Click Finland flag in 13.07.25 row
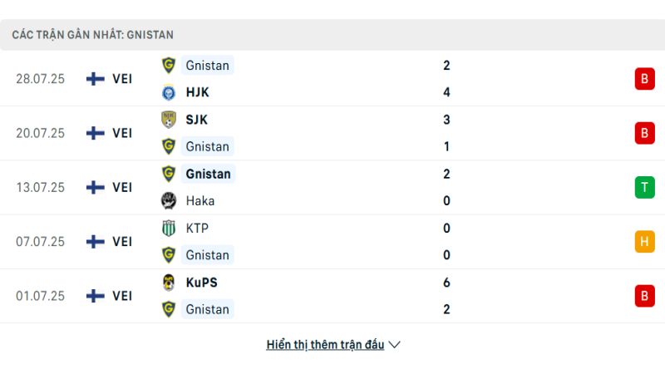The width and height of the screenshot is (665, 374). coord(96,188)
